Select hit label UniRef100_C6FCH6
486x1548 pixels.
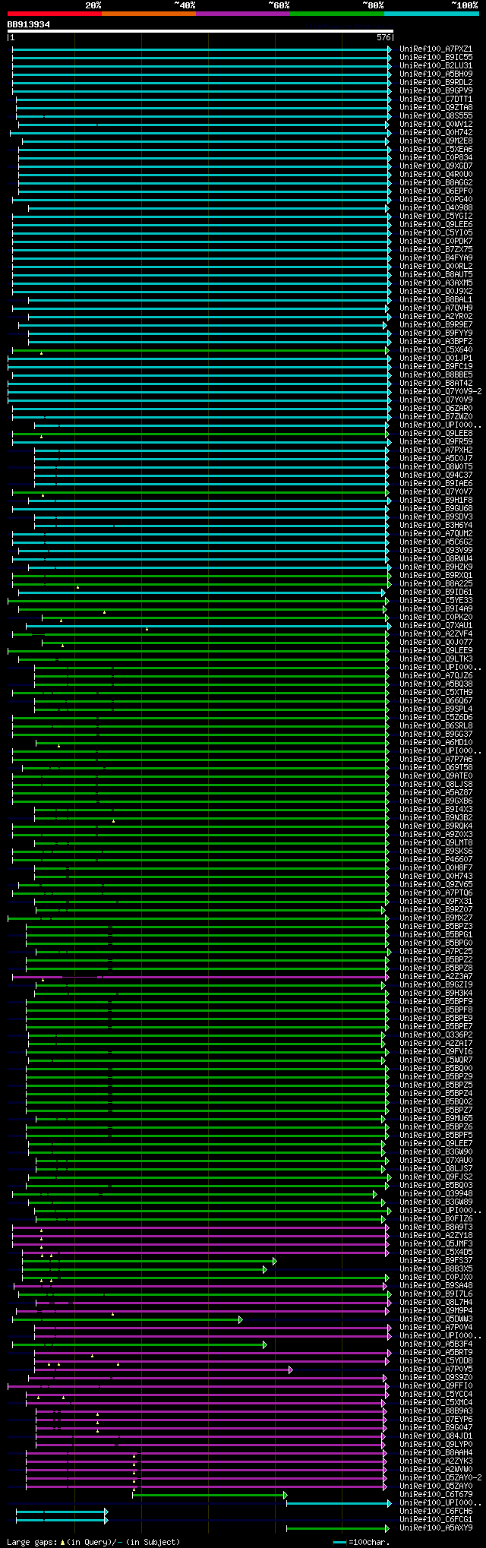coord(436,1512)
